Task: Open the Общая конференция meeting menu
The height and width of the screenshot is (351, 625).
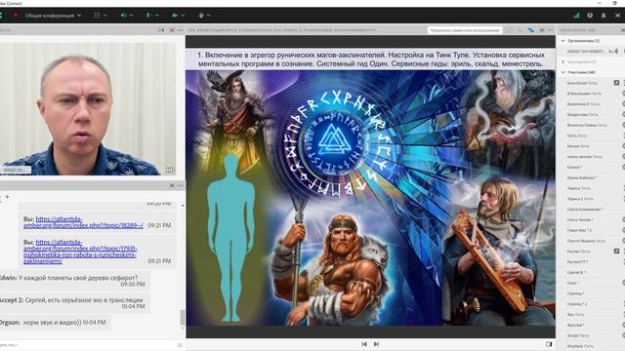Action: [53, 16]
